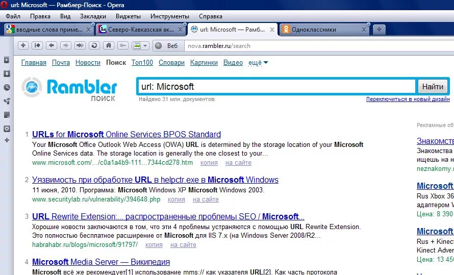454x275 pixels.
Task: Close the 'Северо-Кавказская ак...' tab
Action: (x=180, y=30)
